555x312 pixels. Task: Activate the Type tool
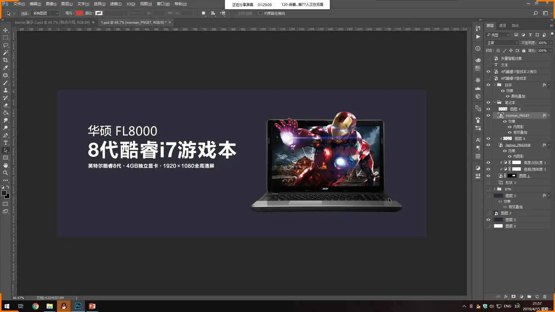coord(5,143)
